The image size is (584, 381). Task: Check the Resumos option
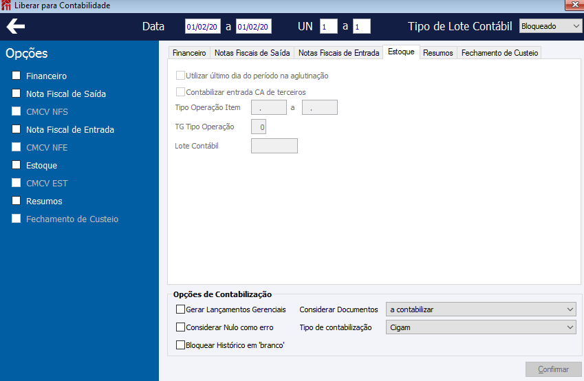coord(16,201)
